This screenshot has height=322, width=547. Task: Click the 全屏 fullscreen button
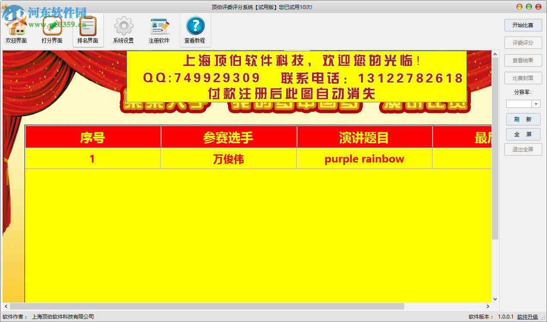(523, 134)
